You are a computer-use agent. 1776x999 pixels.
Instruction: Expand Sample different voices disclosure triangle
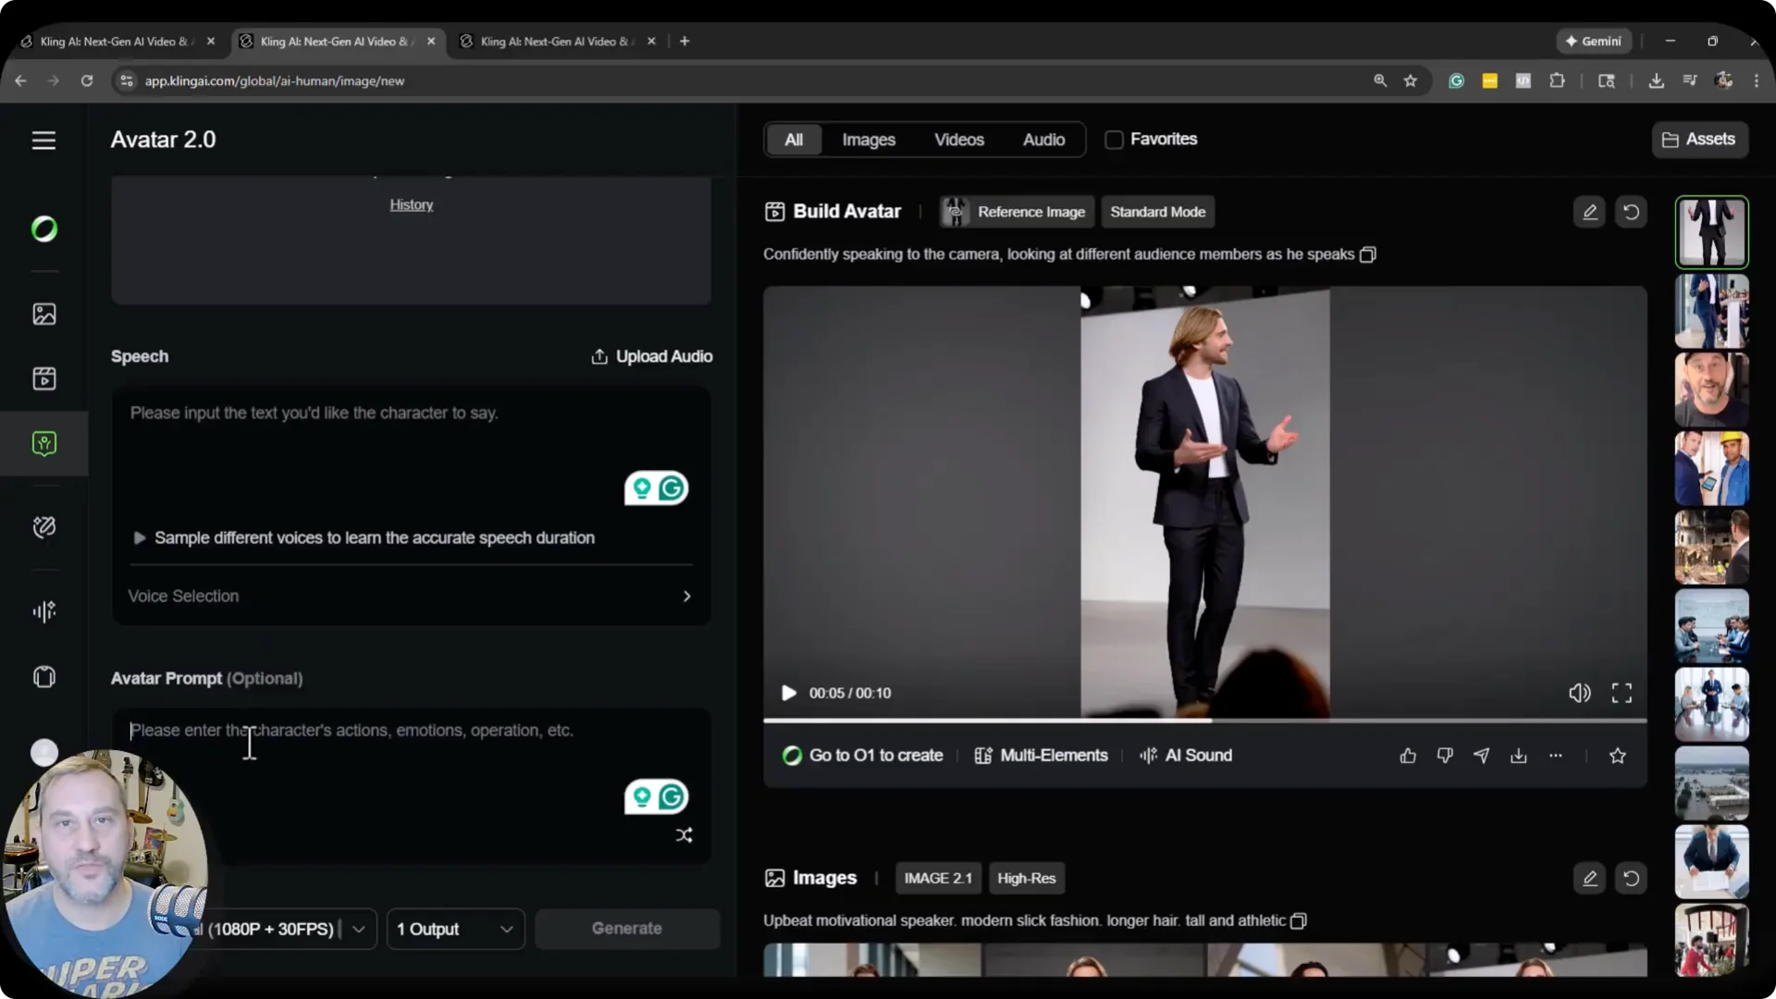tap(139, 537)
